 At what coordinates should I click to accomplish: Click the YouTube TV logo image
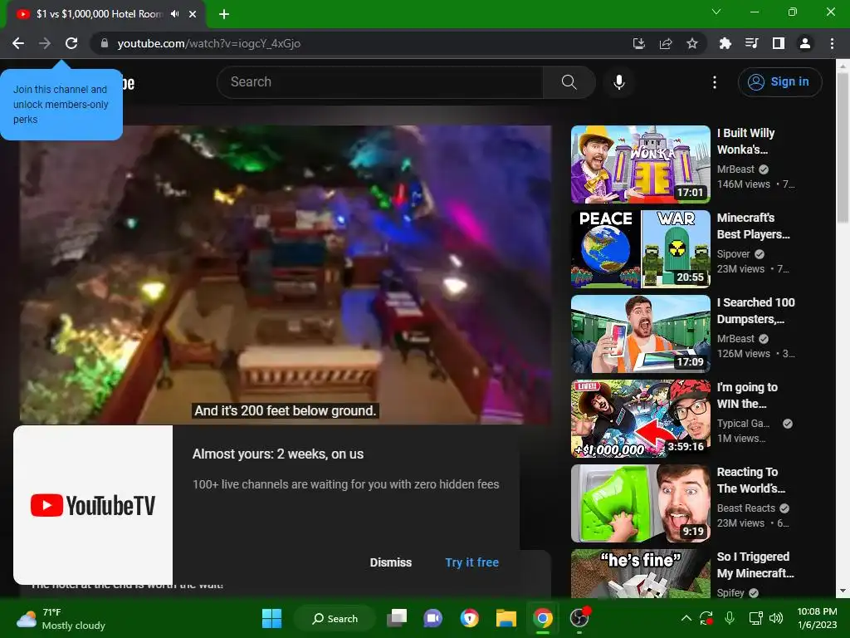pyautogui.click(x=93, y=505)
